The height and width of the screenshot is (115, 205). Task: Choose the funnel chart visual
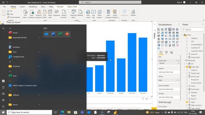click(162, 35)
